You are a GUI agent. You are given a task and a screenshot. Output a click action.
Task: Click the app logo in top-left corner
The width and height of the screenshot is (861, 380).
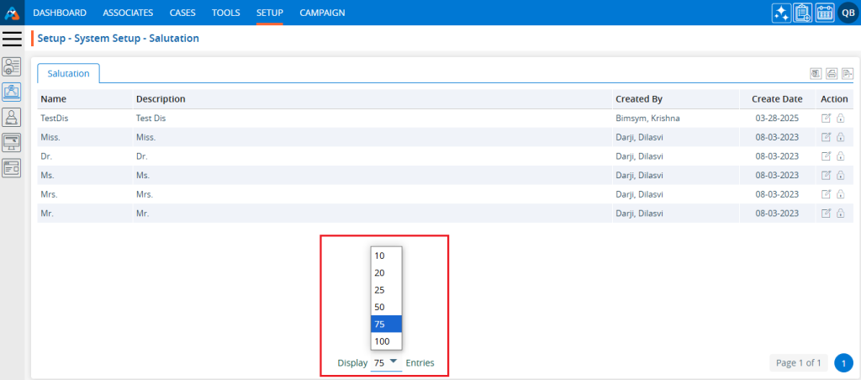point(12,13)
